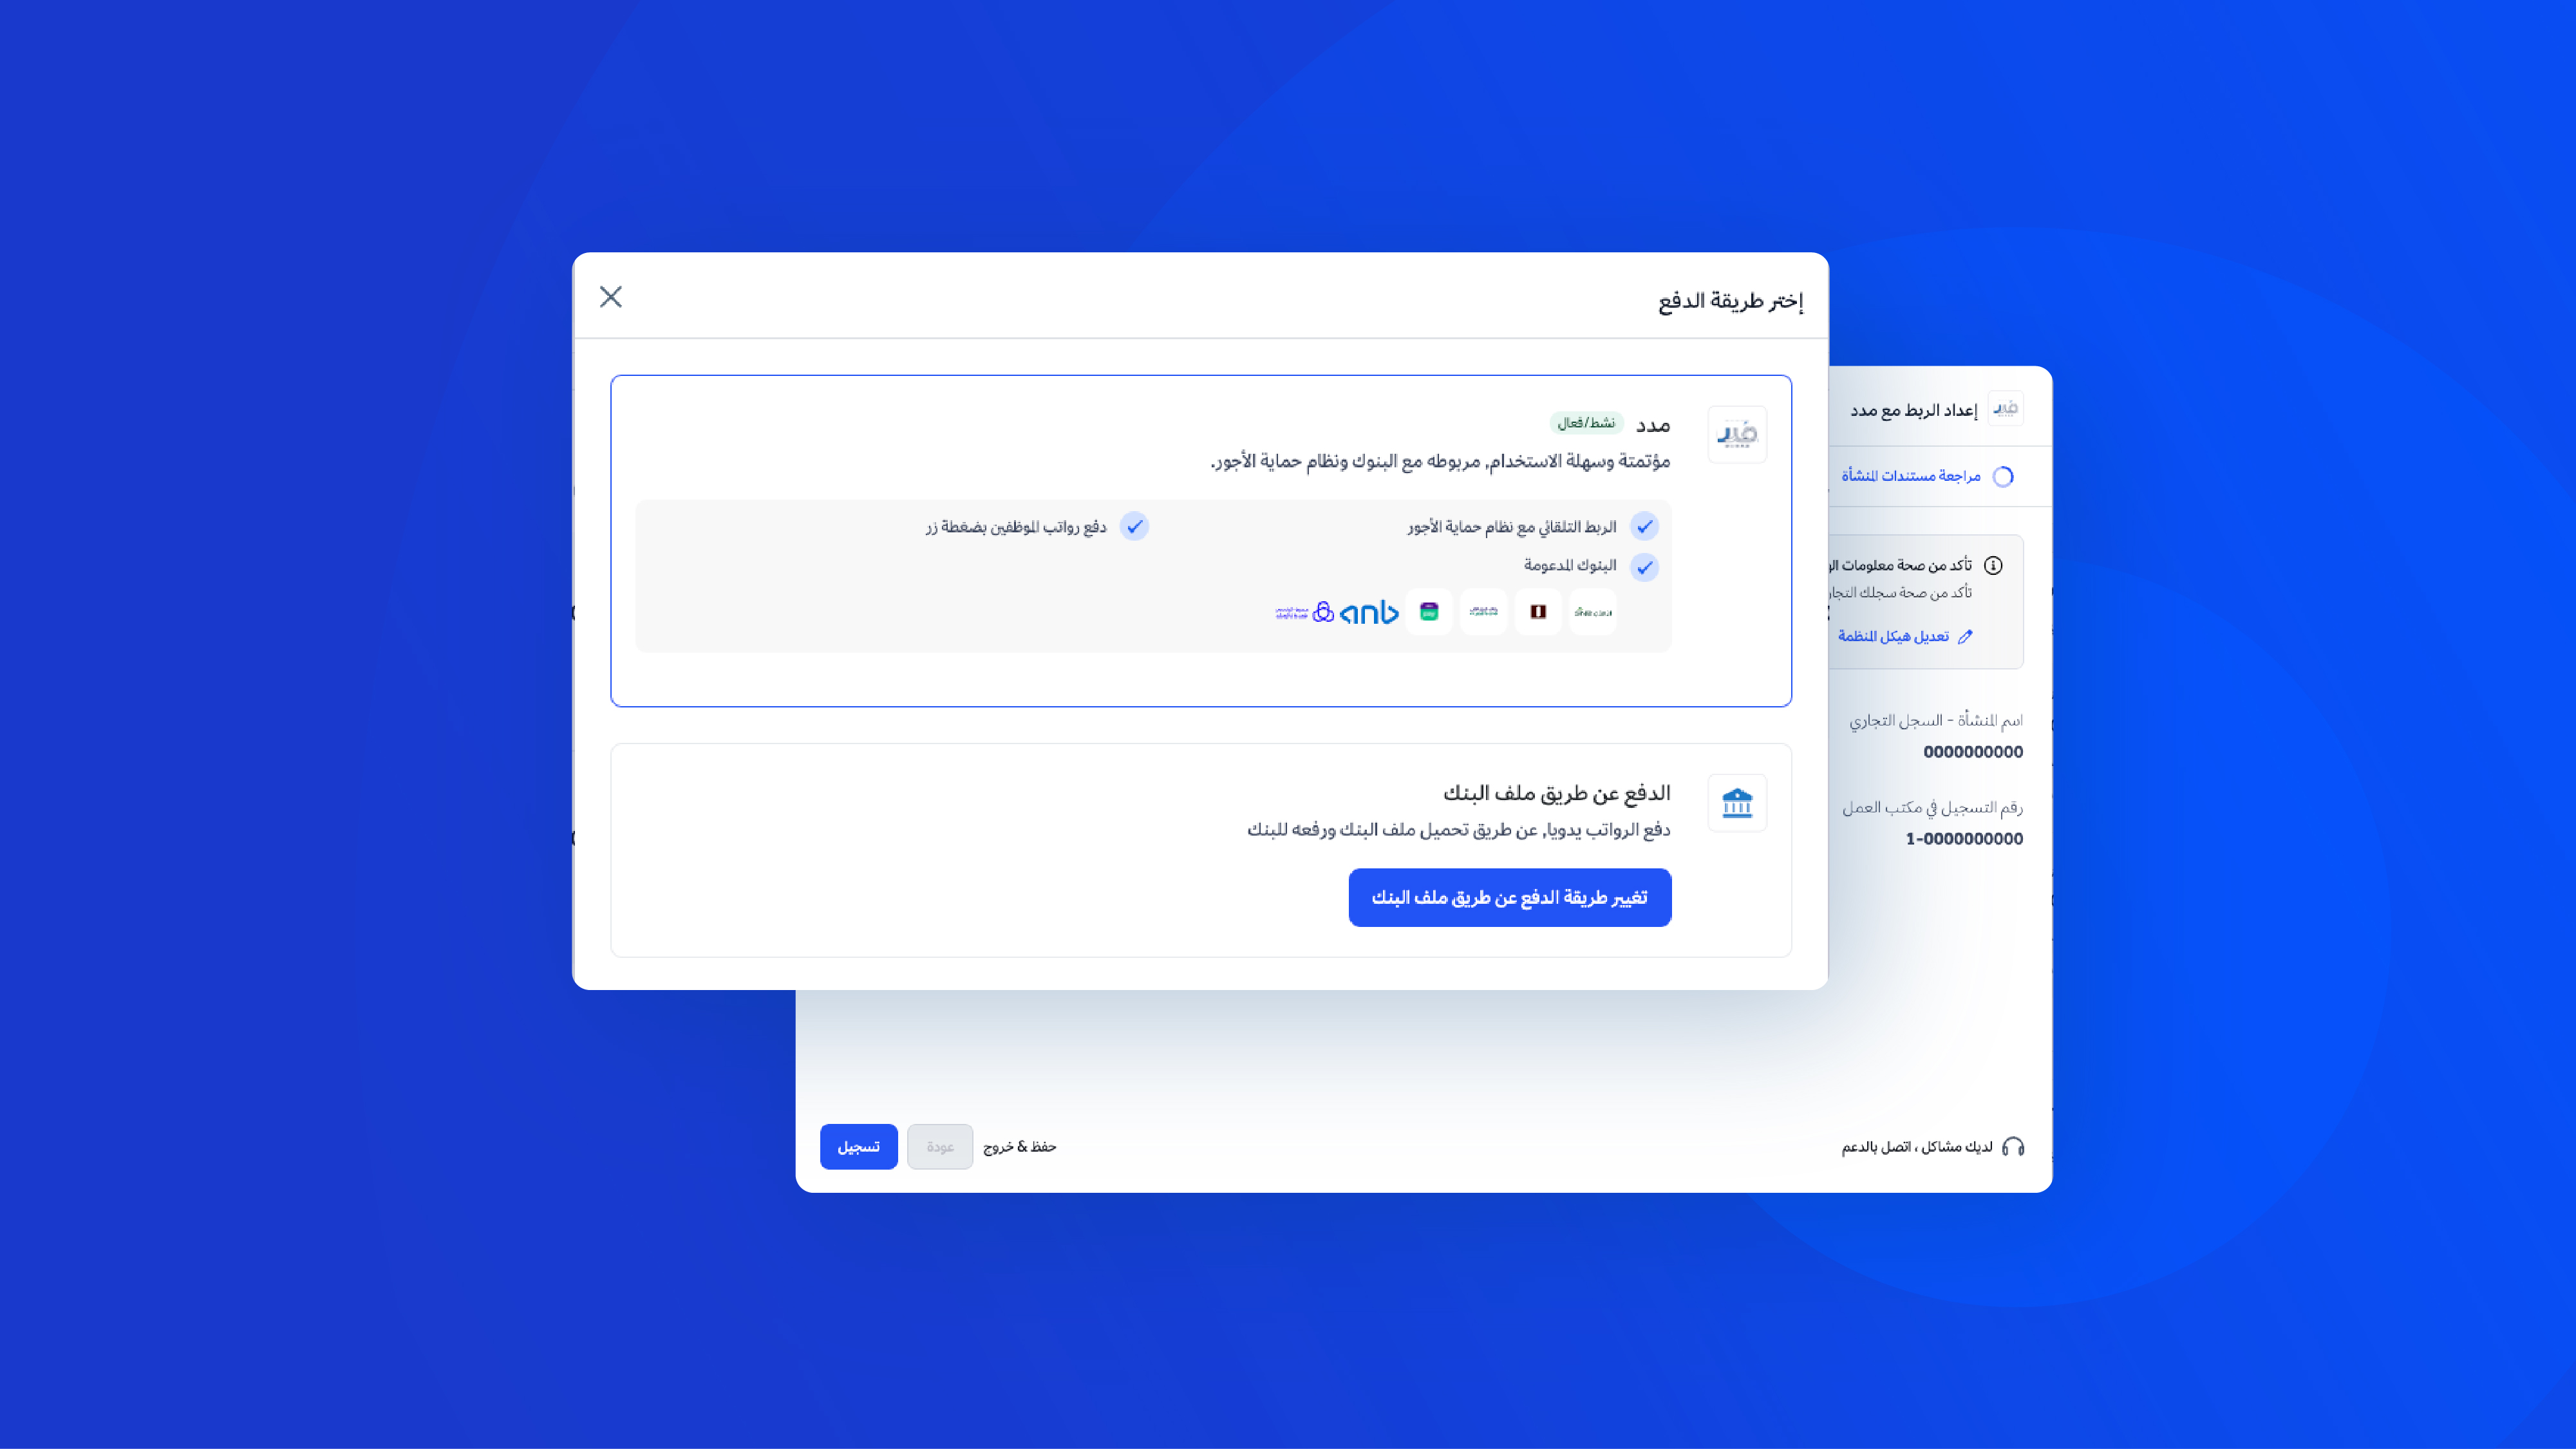Toggle الربط التلقائي مع نظام حماية الأجور checkbox
Viewport: 2576px width, 1449px height.
coord(1642,525)
